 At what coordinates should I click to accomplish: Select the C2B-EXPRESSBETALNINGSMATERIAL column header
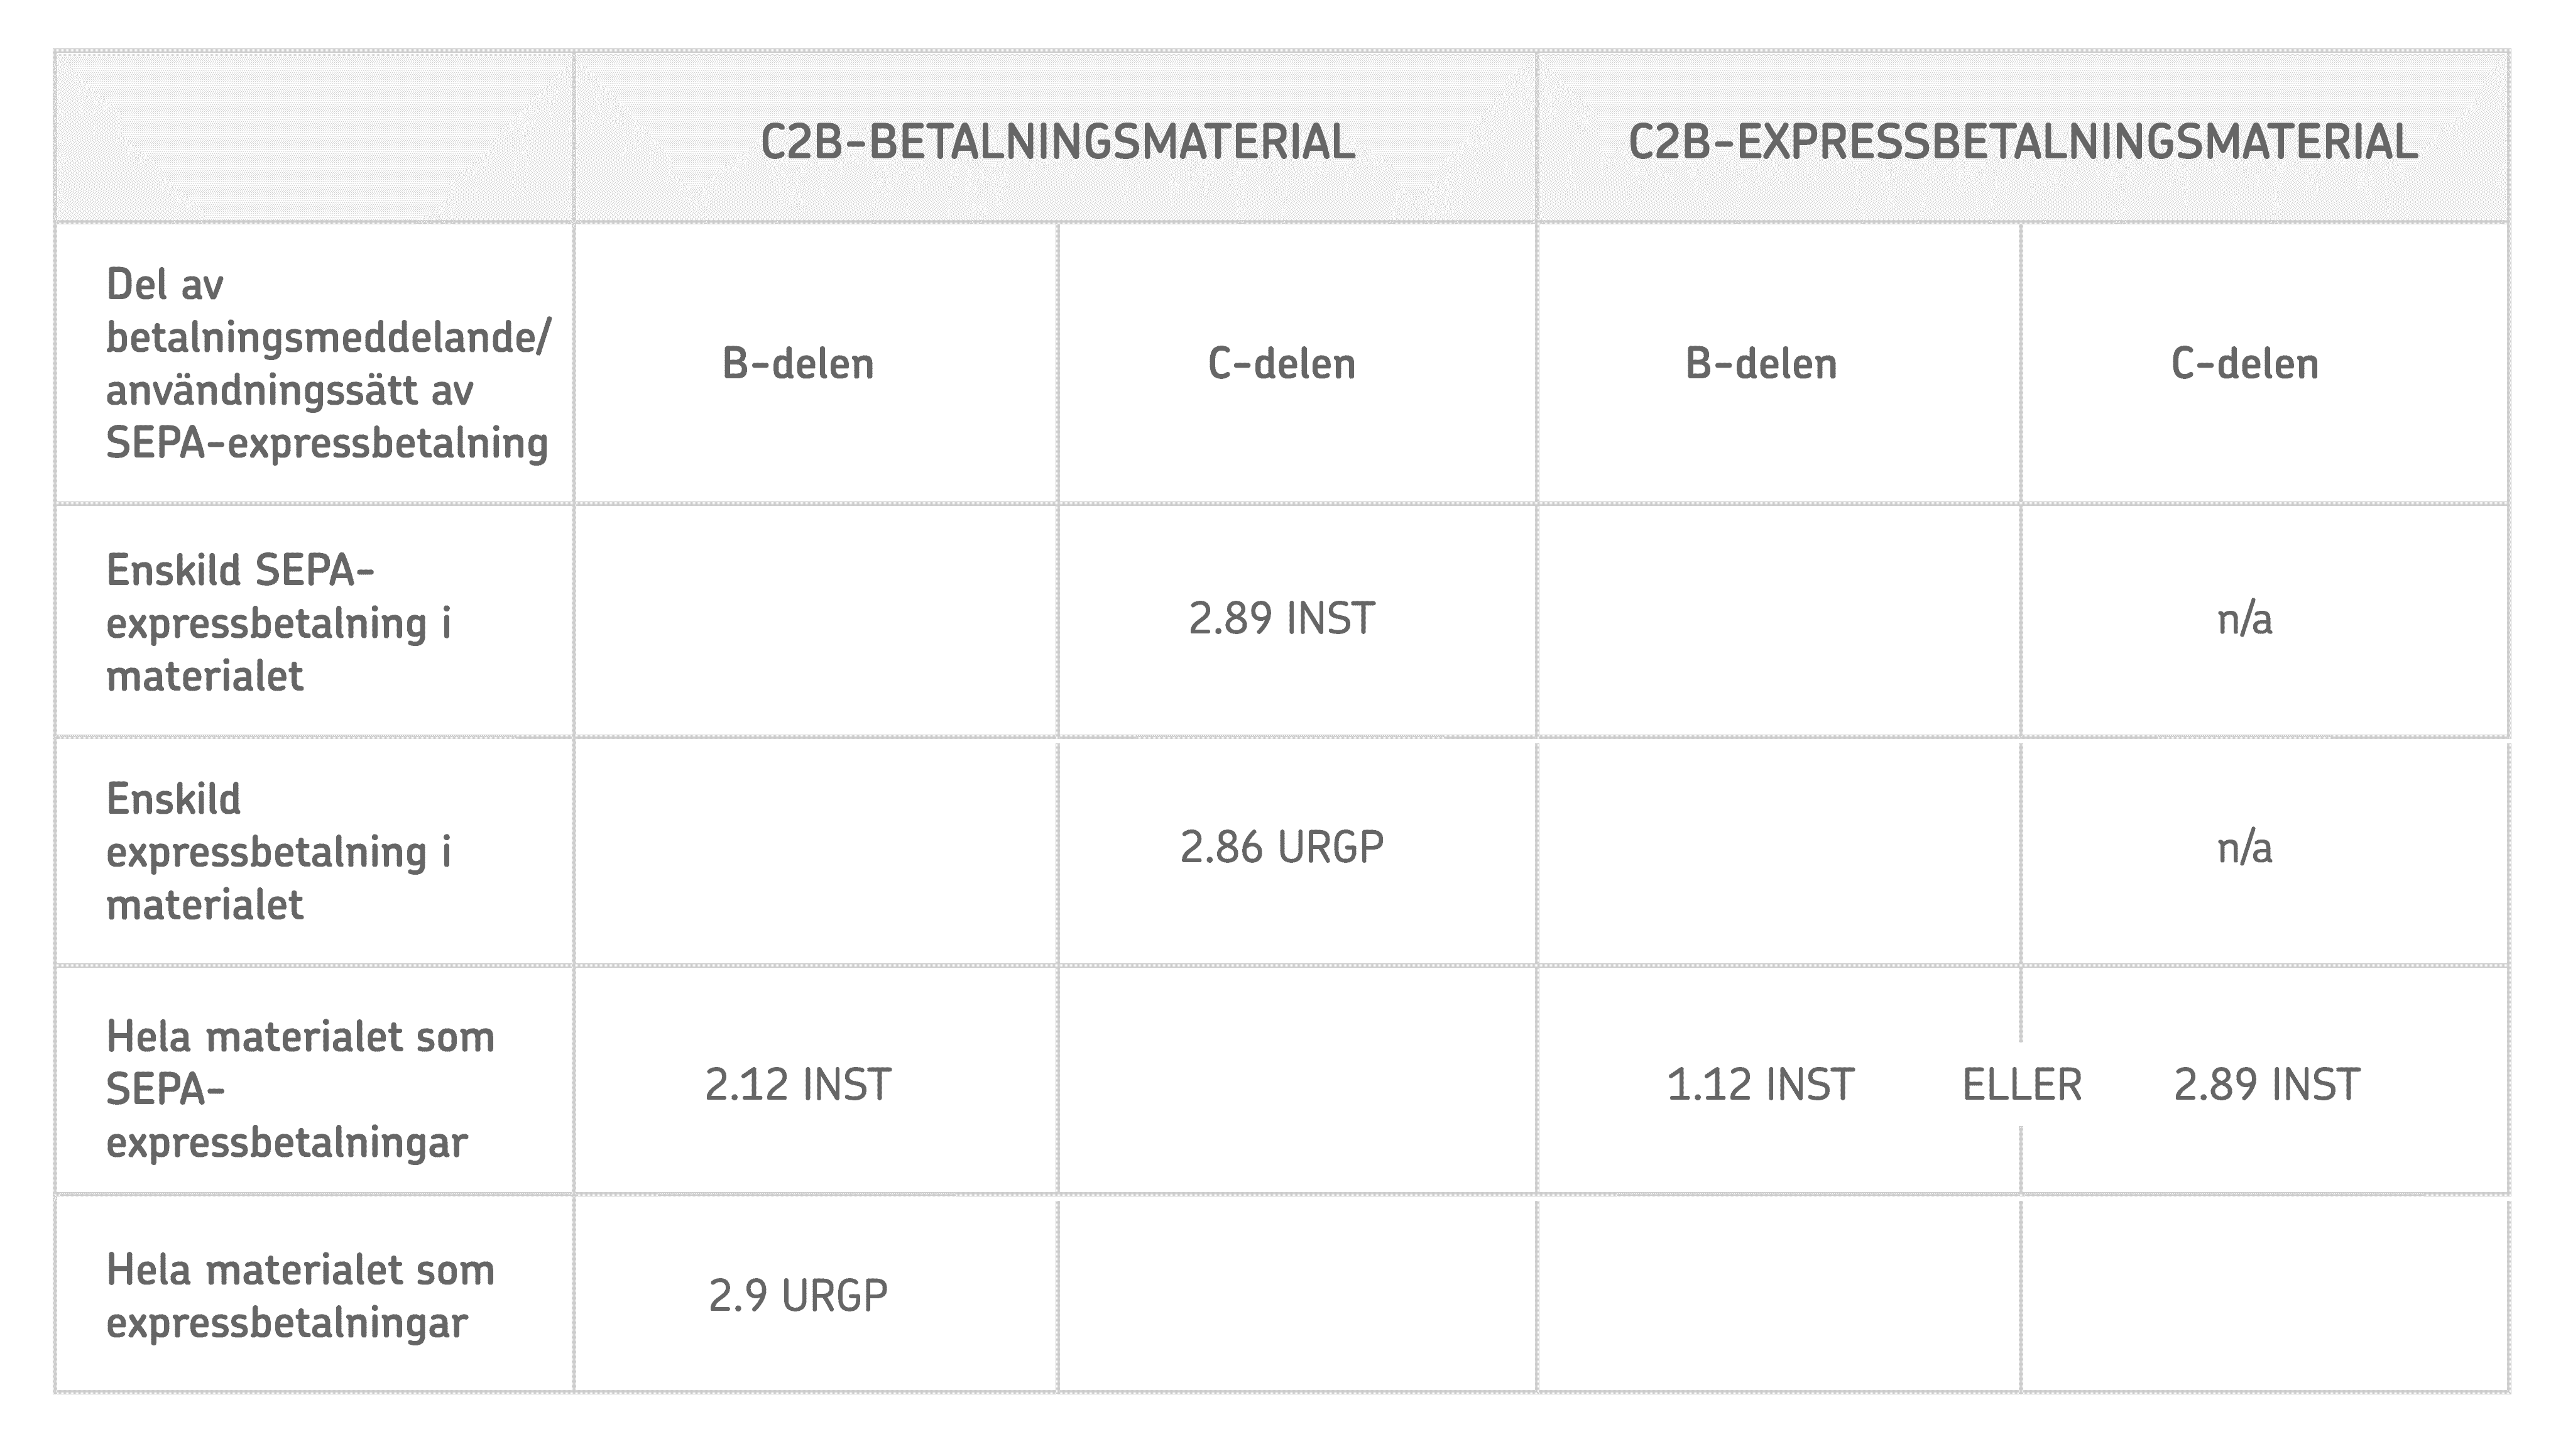click(x=2022, y=142)
